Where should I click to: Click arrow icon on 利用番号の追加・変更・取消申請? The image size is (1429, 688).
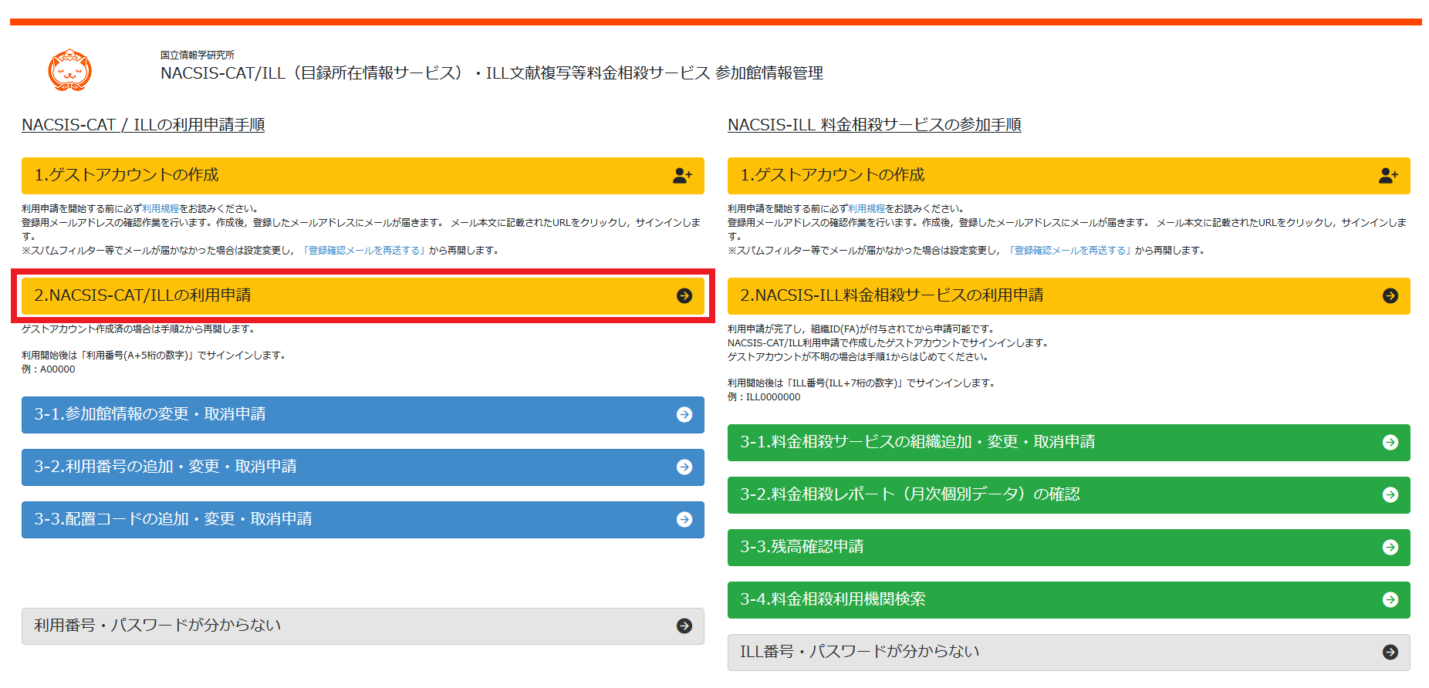point(684,467)
